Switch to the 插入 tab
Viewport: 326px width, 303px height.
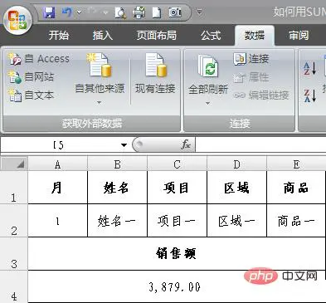point(102,35)
